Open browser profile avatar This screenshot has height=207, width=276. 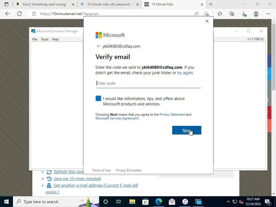point(256,14)
